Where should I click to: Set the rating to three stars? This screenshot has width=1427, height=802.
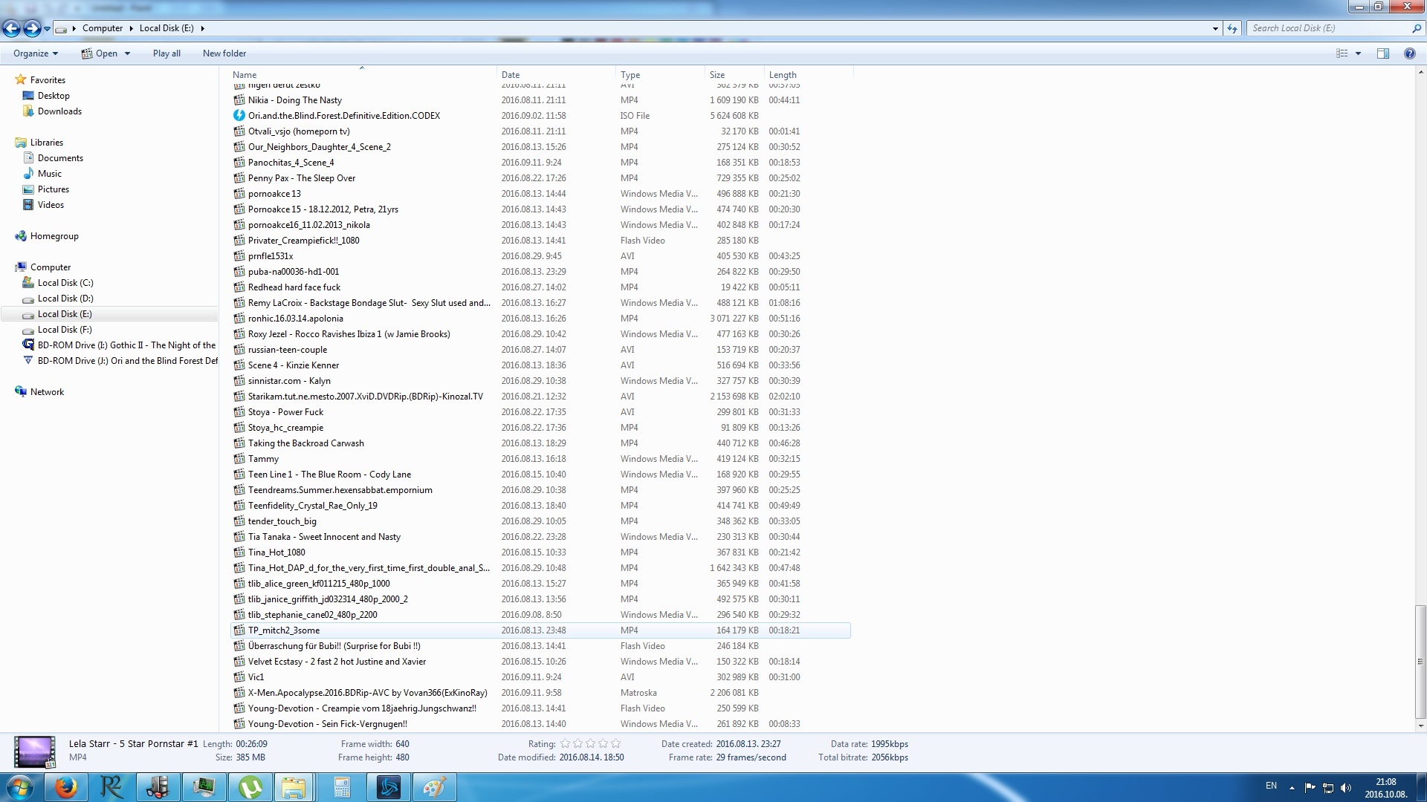pyautogui.click(x=590, y=743)
